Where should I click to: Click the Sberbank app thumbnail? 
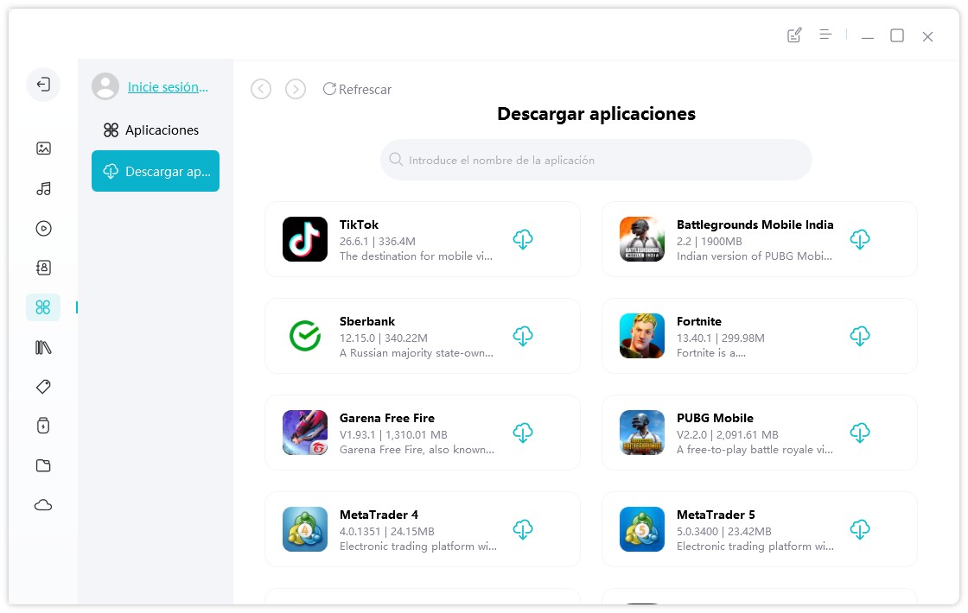pos(305,336)
